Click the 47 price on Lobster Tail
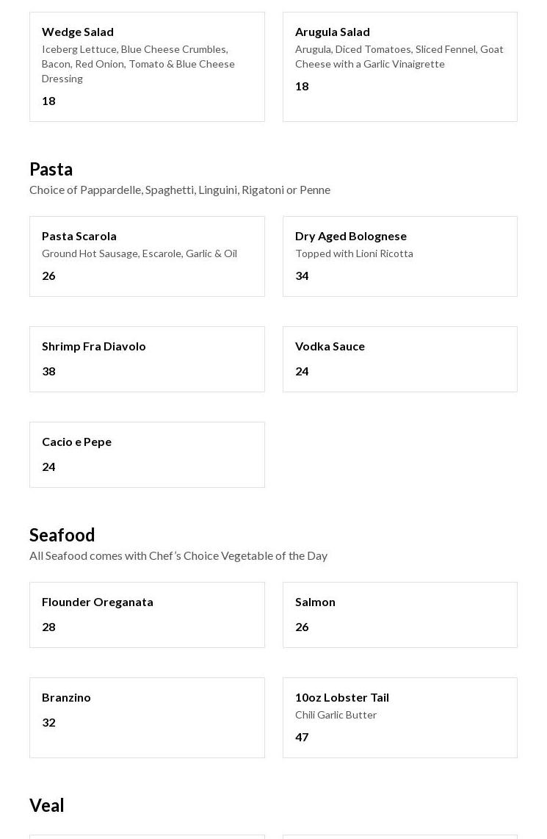This screenshot has width=547, height=839. pyautogui.click(x=302, y=737)
